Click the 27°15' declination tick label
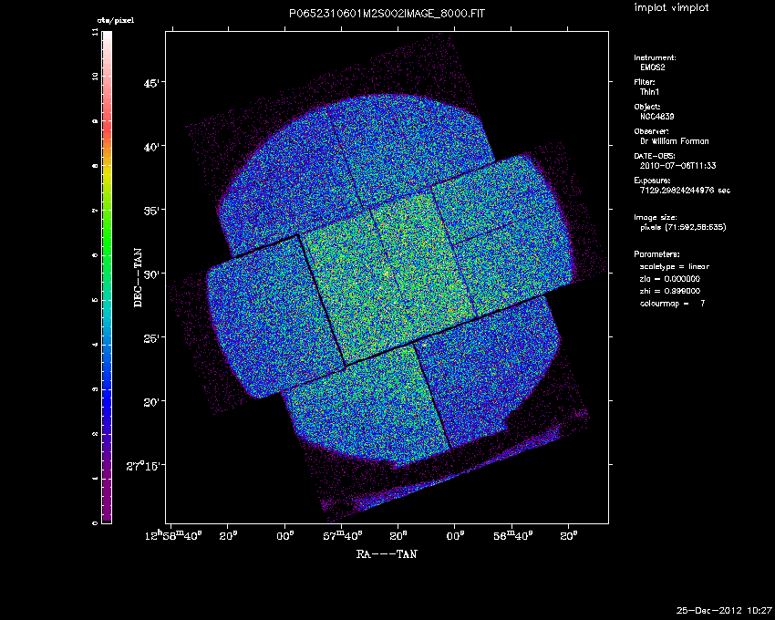Viewport: 775px width, 620px height. pos(143,466)
